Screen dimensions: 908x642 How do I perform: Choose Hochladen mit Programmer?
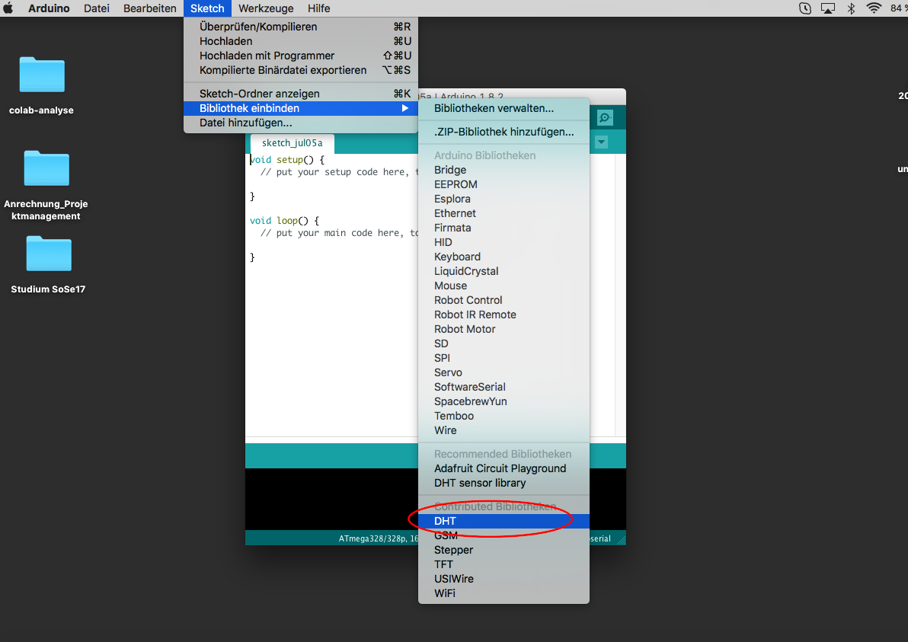tap(301, 56)
